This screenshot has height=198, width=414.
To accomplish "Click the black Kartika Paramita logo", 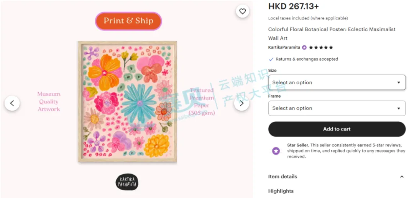I will tap(127, 182).
